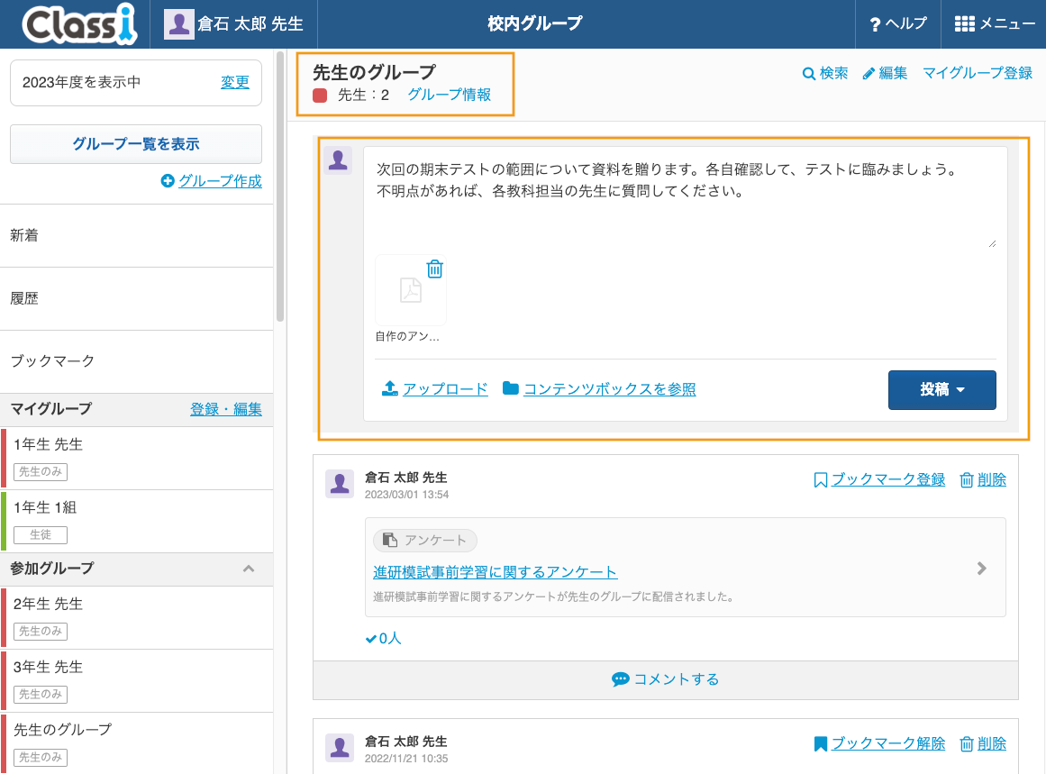Click the 編集 pencil icon
Viewport: 1046px width, 774px height.
pyautogui.click(x=868, y=73)
